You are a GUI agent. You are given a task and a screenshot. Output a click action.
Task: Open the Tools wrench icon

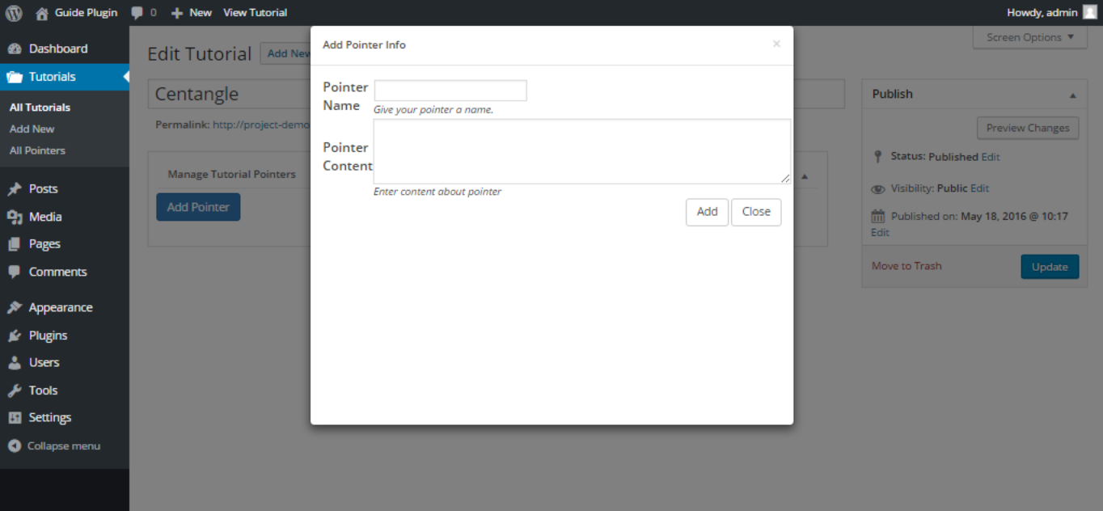pos(15,391)
